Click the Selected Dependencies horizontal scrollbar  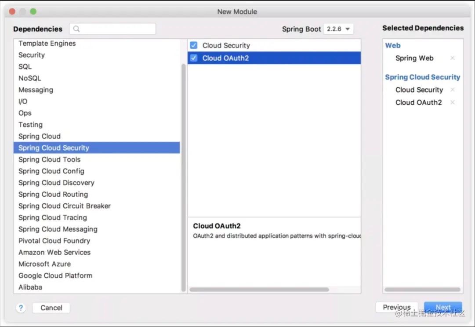click(x=422, y=290)
